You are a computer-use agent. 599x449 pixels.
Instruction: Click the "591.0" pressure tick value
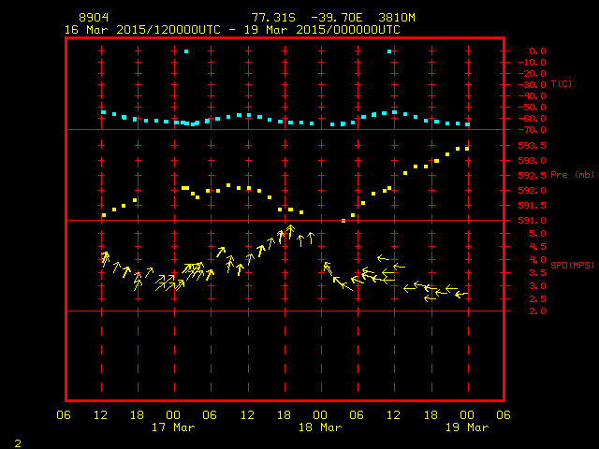(x=533, y=221)
